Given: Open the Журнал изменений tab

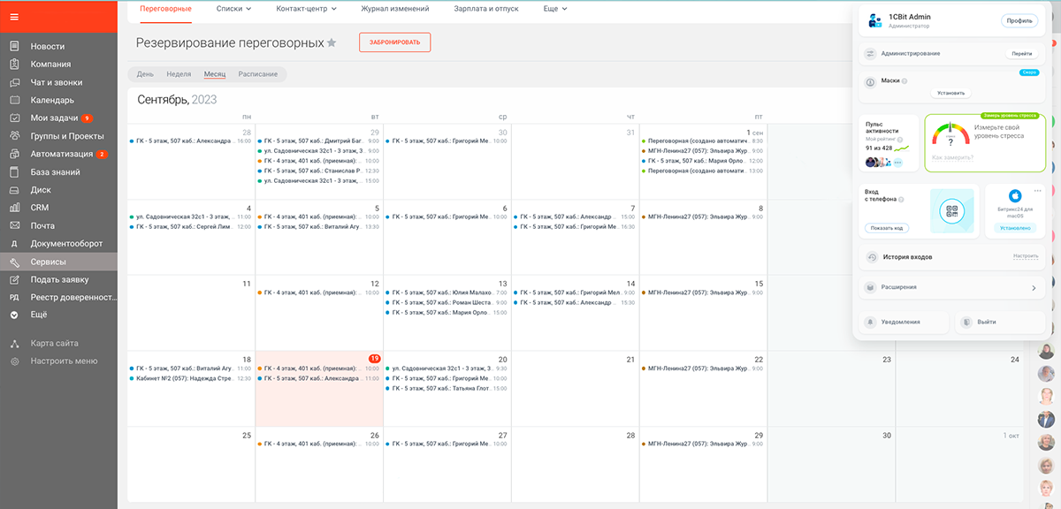Looking at the screenshot, I should coord(395,9).
